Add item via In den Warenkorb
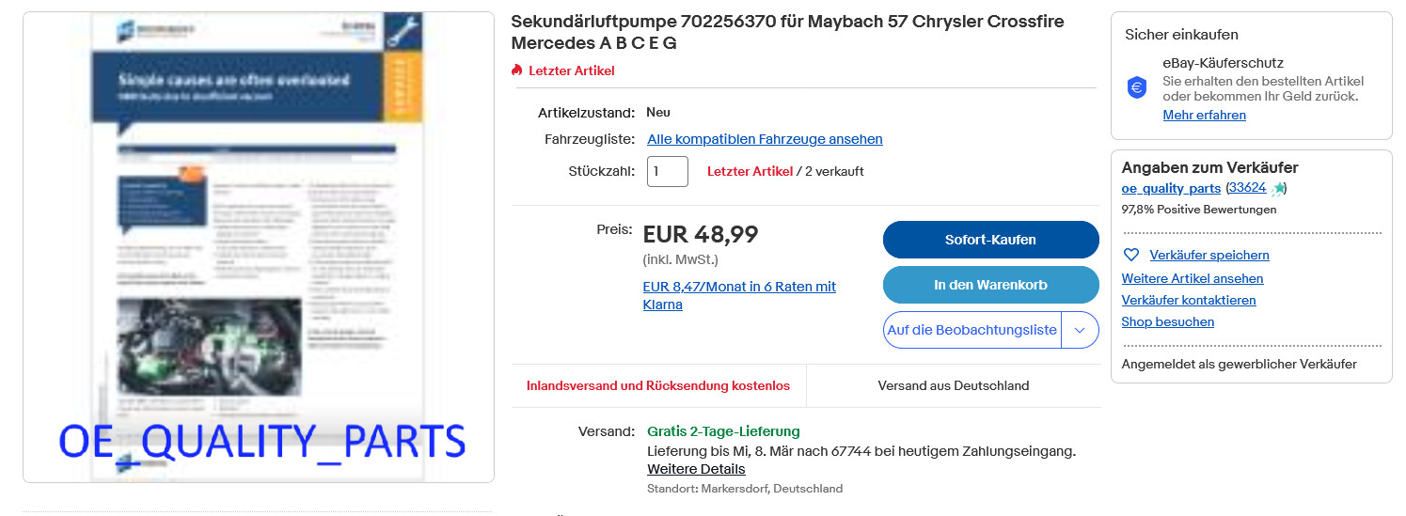Viewport: 1406px width, 516px height. 990,285
